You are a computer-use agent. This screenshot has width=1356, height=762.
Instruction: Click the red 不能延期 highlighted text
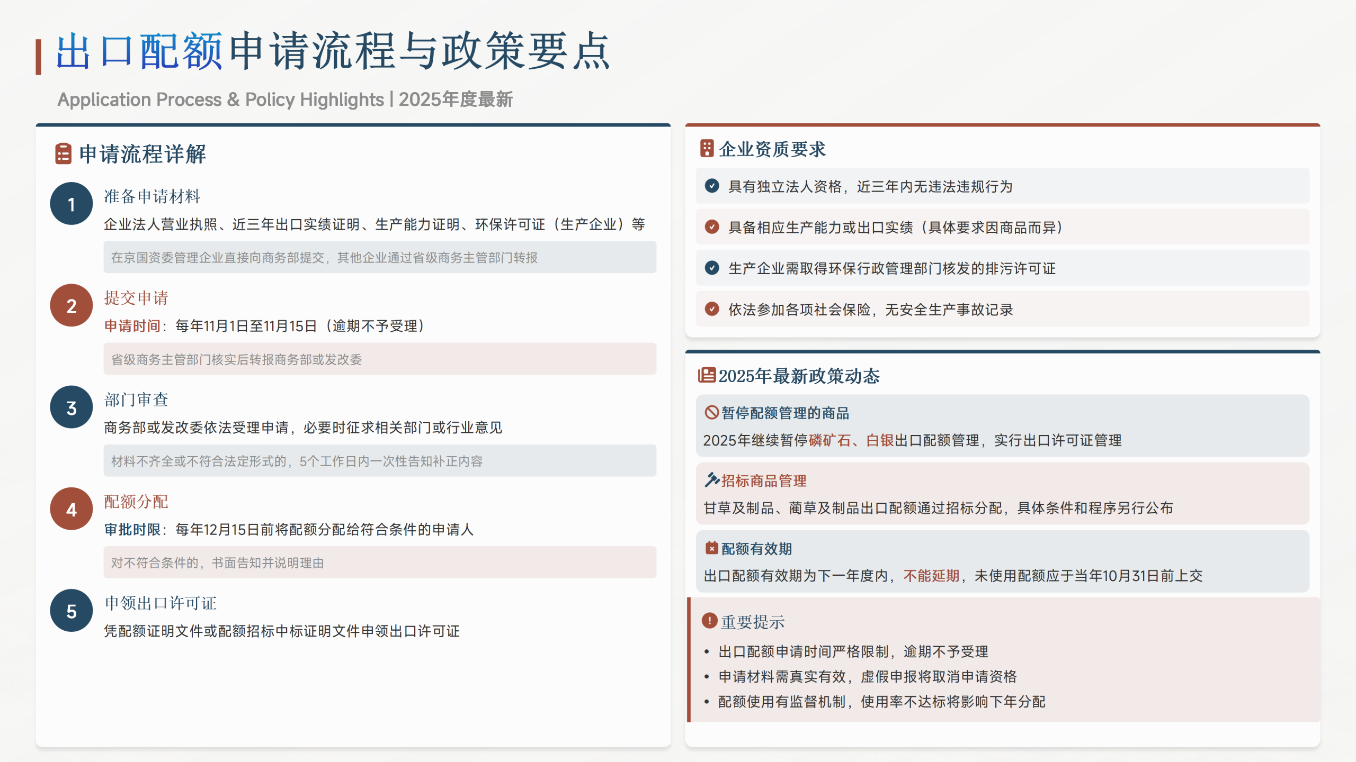[x=931, y=576]
